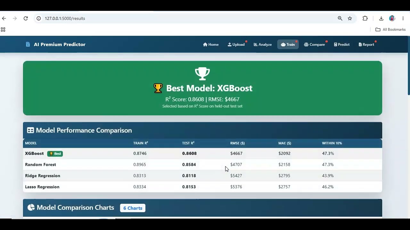Click Ridge Regression Test R² value 0.8118
Screen dimensions: 410x230
[x=189, y=176]
